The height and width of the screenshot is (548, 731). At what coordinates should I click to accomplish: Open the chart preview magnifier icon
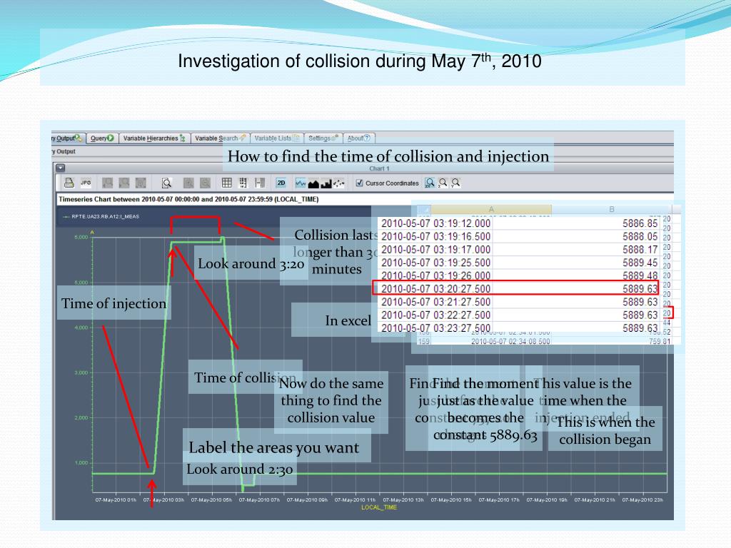coord(166,183)
